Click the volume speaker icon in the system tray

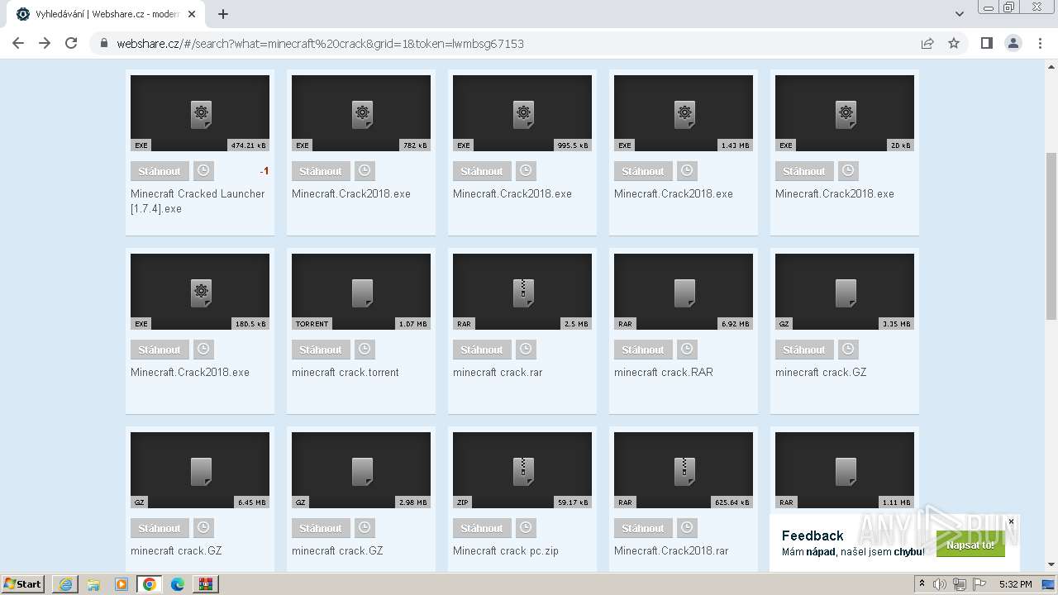[x=940, y=584]
